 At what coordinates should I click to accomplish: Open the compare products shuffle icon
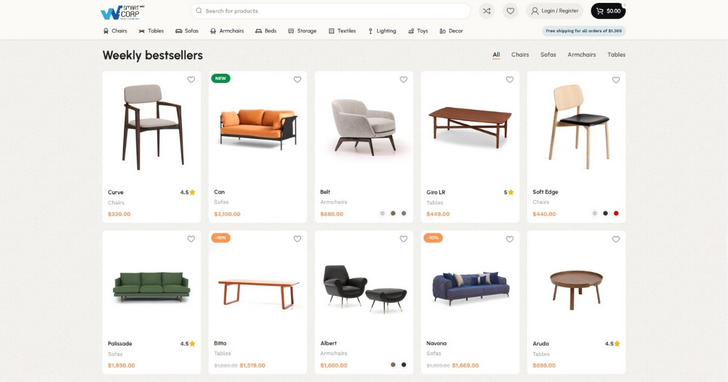tap(487, 11)
